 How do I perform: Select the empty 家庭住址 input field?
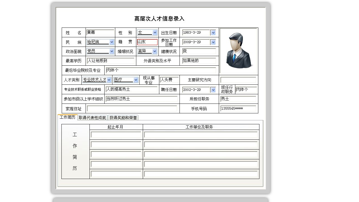(x=132, y=109)
